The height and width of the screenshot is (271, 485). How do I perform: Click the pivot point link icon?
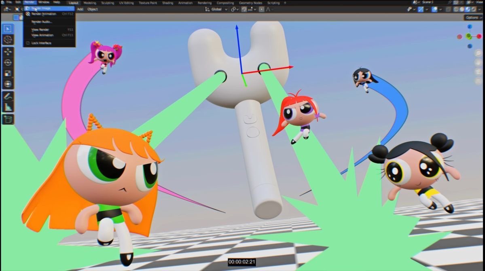[x=233, y=9]
